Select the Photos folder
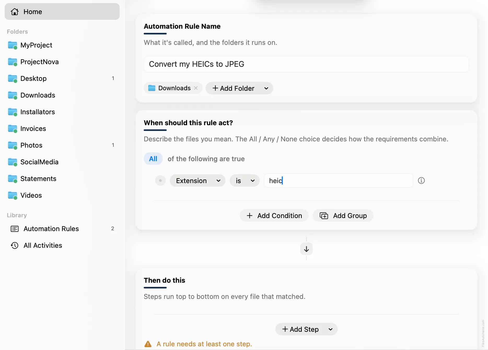This screenshot has width=488, height=350. coord(62,145)
